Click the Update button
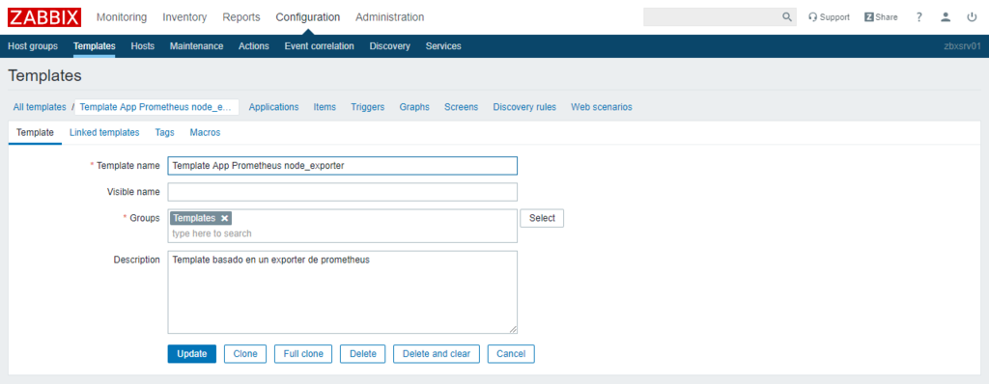Viewport: 989px width, 384px height. 192,354
